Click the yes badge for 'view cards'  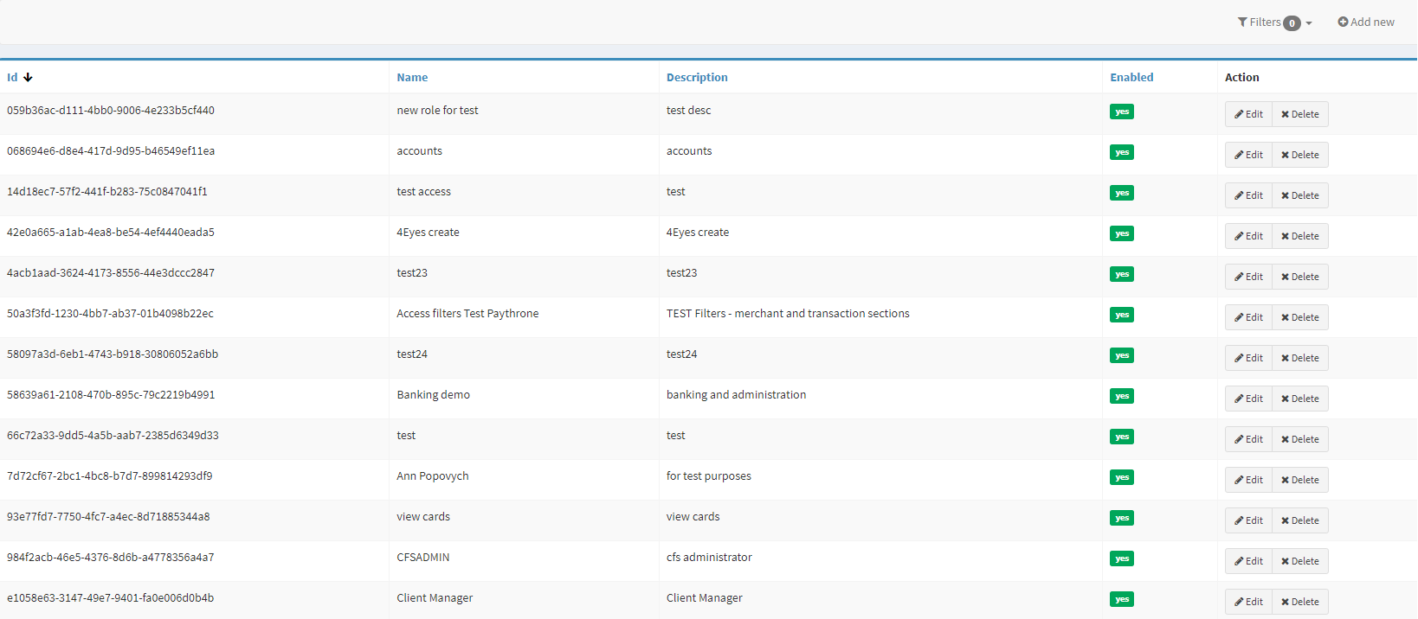click(x=1122, y=518)
